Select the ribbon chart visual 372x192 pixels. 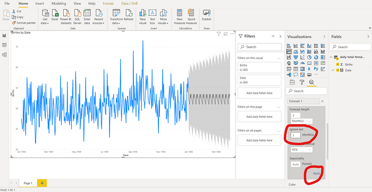323,51
